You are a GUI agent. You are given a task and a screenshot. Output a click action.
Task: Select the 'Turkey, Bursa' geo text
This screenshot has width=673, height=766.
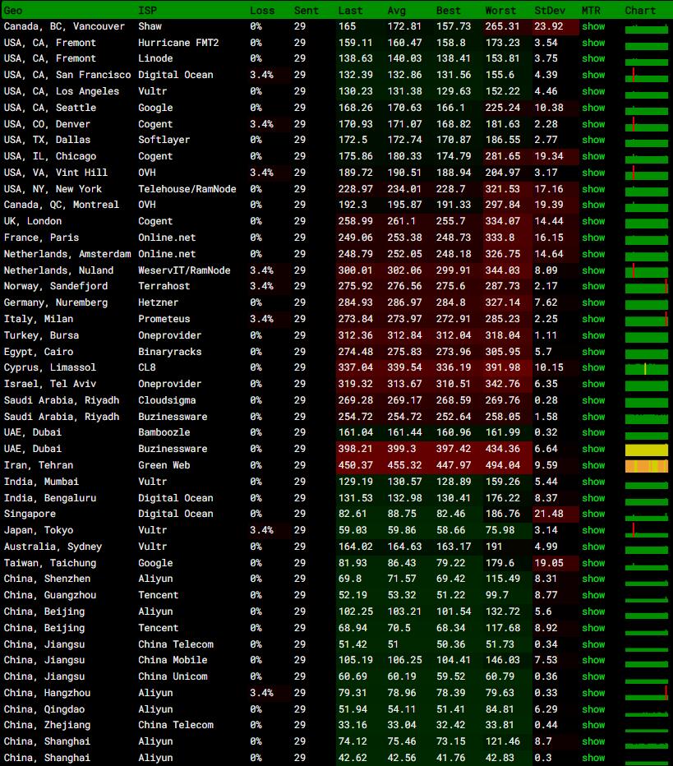(x=42, y=335)
